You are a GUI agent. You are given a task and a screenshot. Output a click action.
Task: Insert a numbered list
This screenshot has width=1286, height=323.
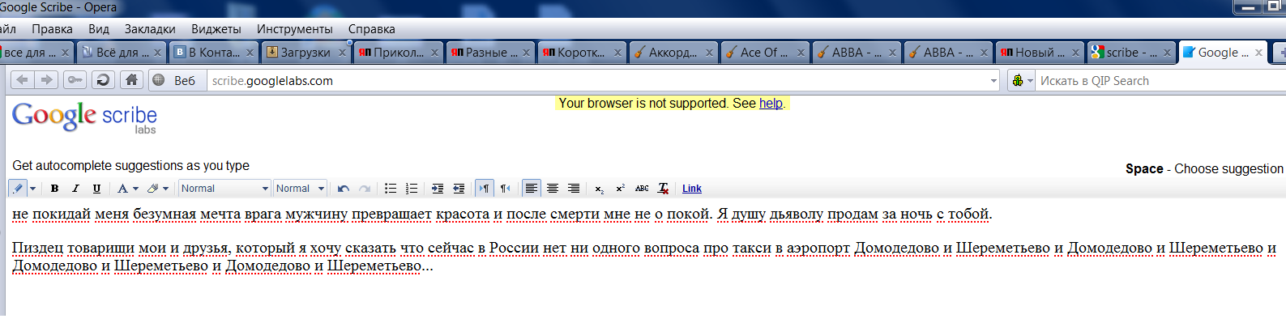[x=412, y=188]
